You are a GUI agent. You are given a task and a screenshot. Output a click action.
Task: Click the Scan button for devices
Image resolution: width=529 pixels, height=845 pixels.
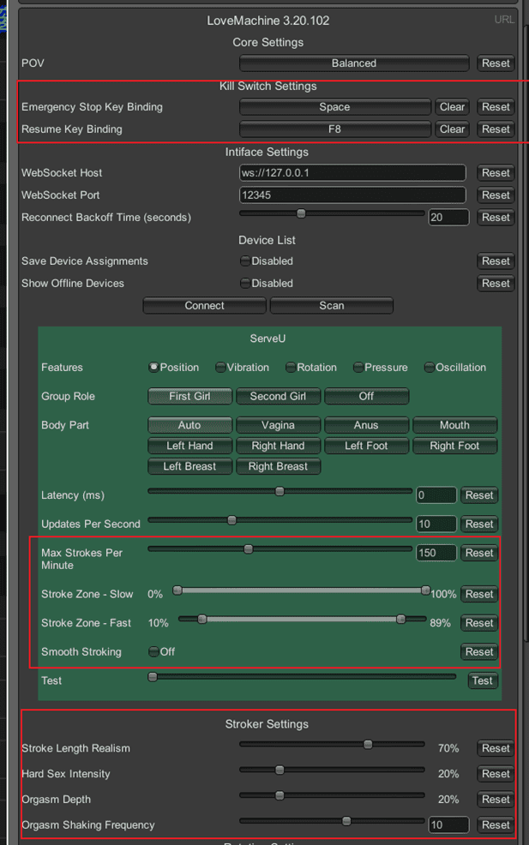[x=332, y=306]
